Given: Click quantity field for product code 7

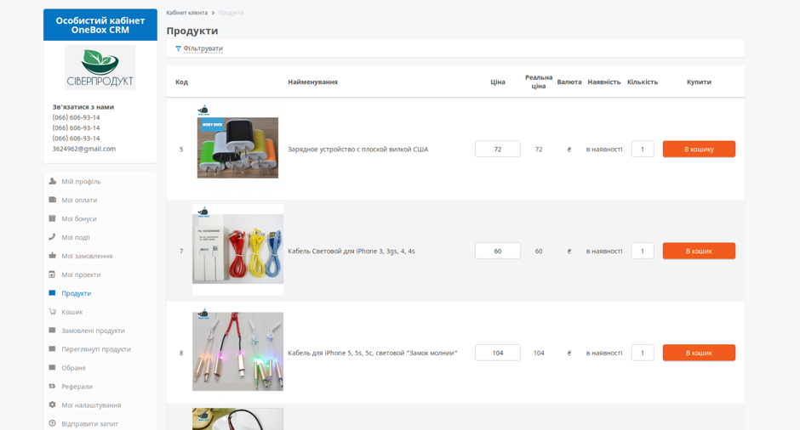Looking at the screenshot, I should [643, 252].
